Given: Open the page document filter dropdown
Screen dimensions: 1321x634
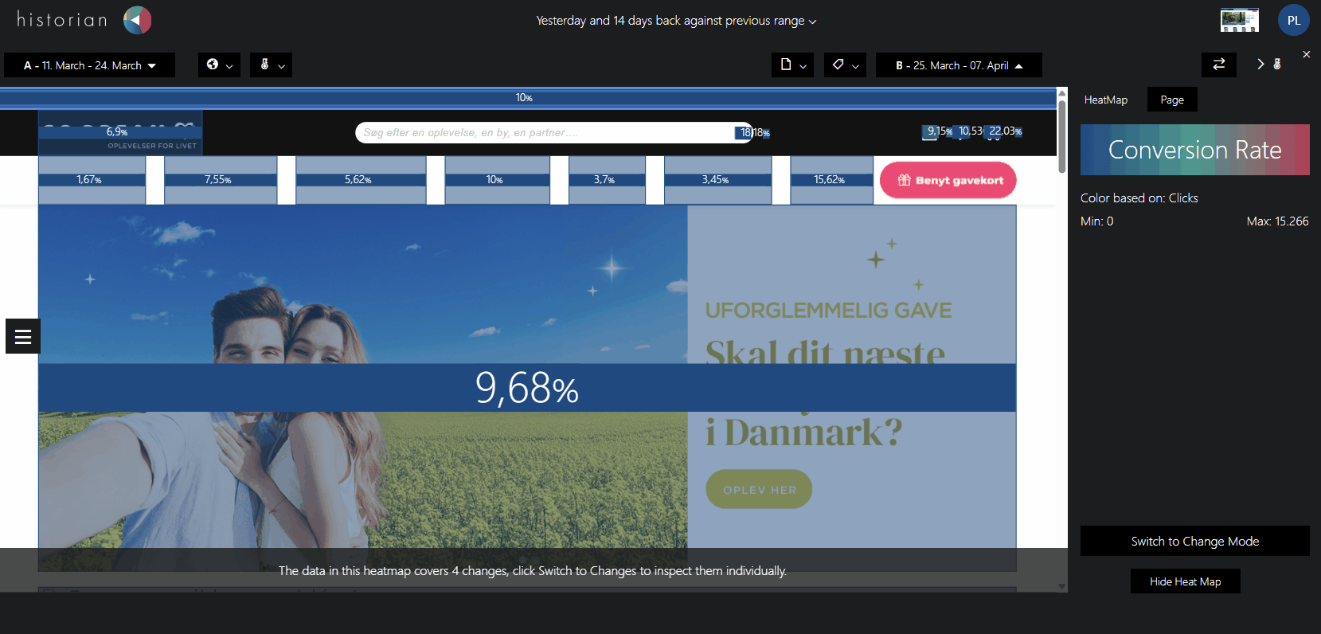Looking at the screenshot, I should 792,65.
